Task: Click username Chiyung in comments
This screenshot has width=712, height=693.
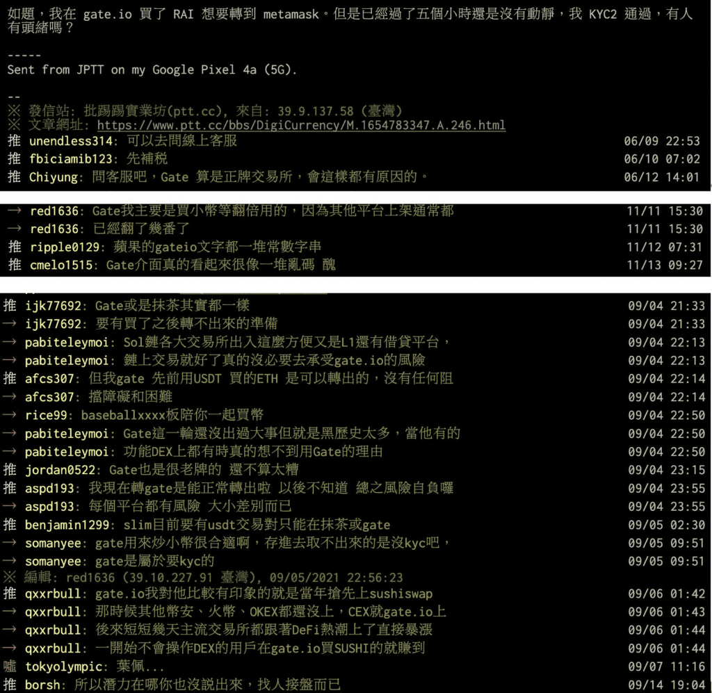Action: pos(54,177)
